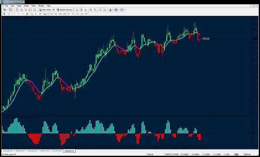Open the Charts menu

tap(26, 6)
